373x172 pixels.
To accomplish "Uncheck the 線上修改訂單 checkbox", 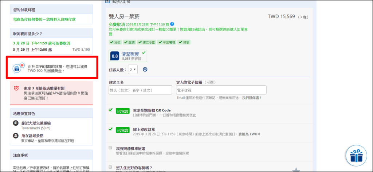I will [110, 129].
